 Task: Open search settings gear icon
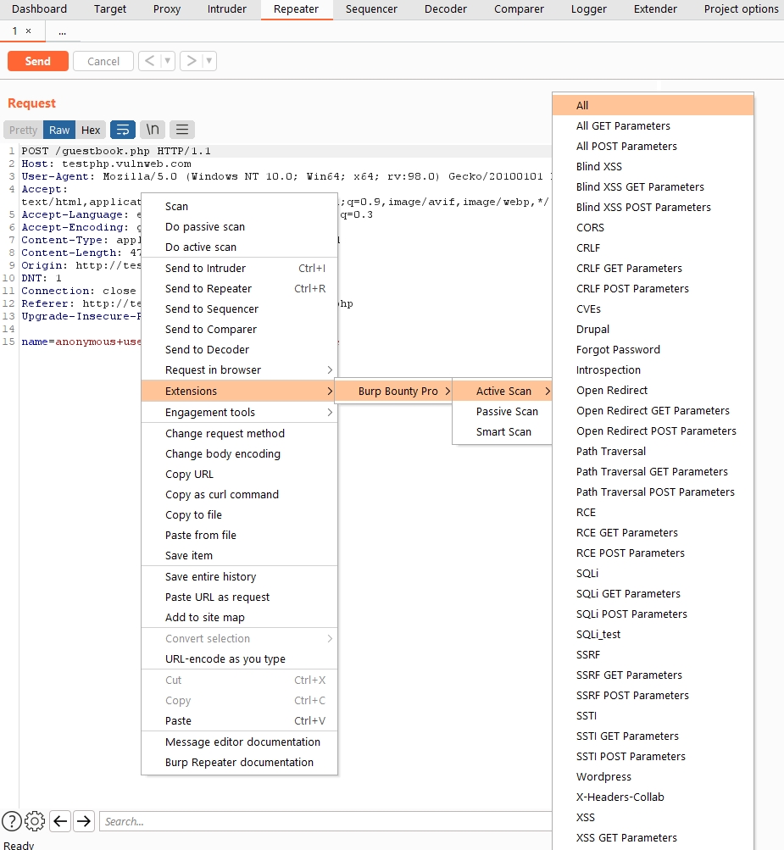pos(35,820)
